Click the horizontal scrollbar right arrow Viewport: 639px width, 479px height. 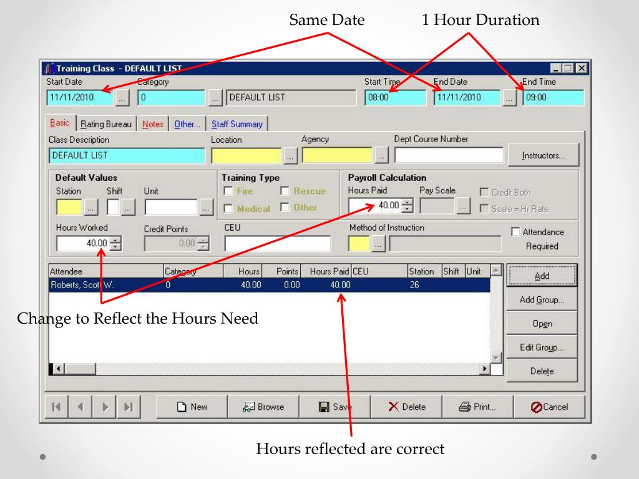tap(484, 369)
